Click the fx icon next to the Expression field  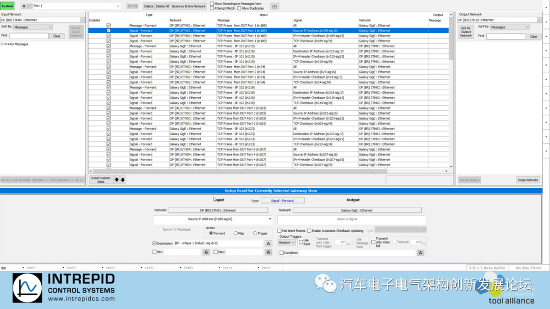point(268,243)
